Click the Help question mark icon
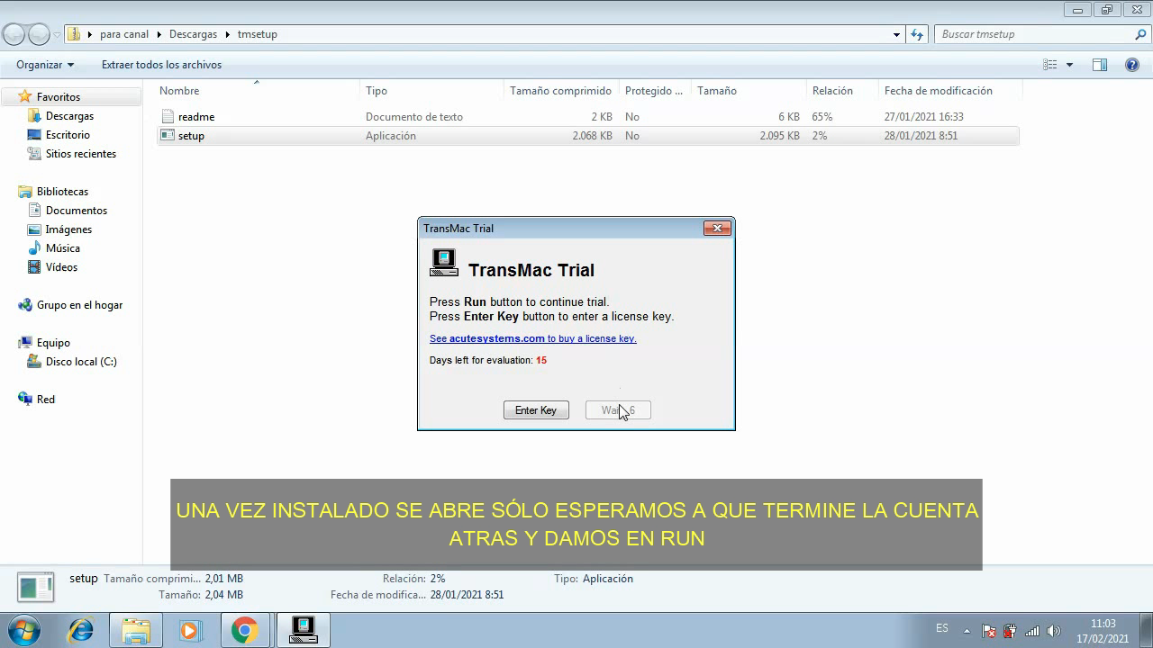 point(1132,64)
